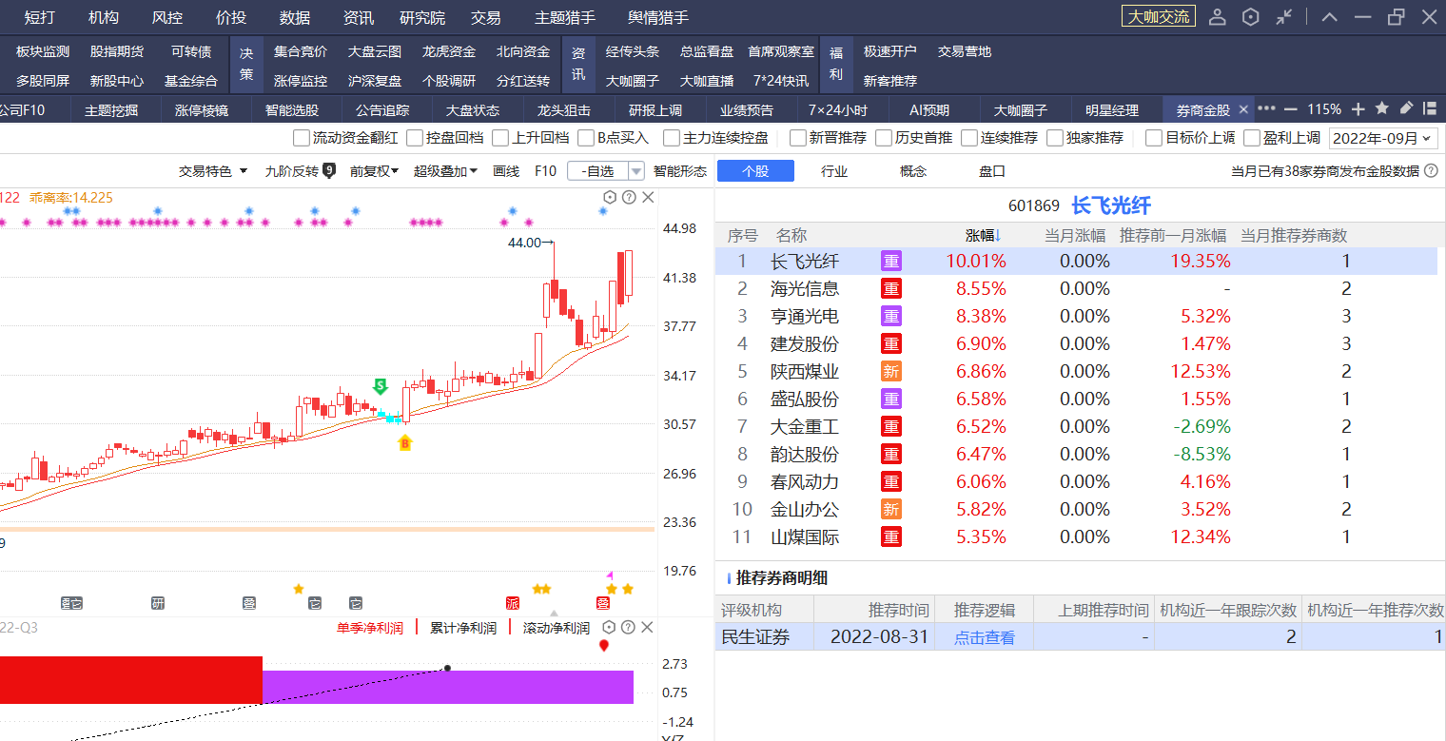Viewport: 1446px width, 741px height.
Task: Open the 2022-09月 month dropdown
Action: click(x=1382, y=138)
